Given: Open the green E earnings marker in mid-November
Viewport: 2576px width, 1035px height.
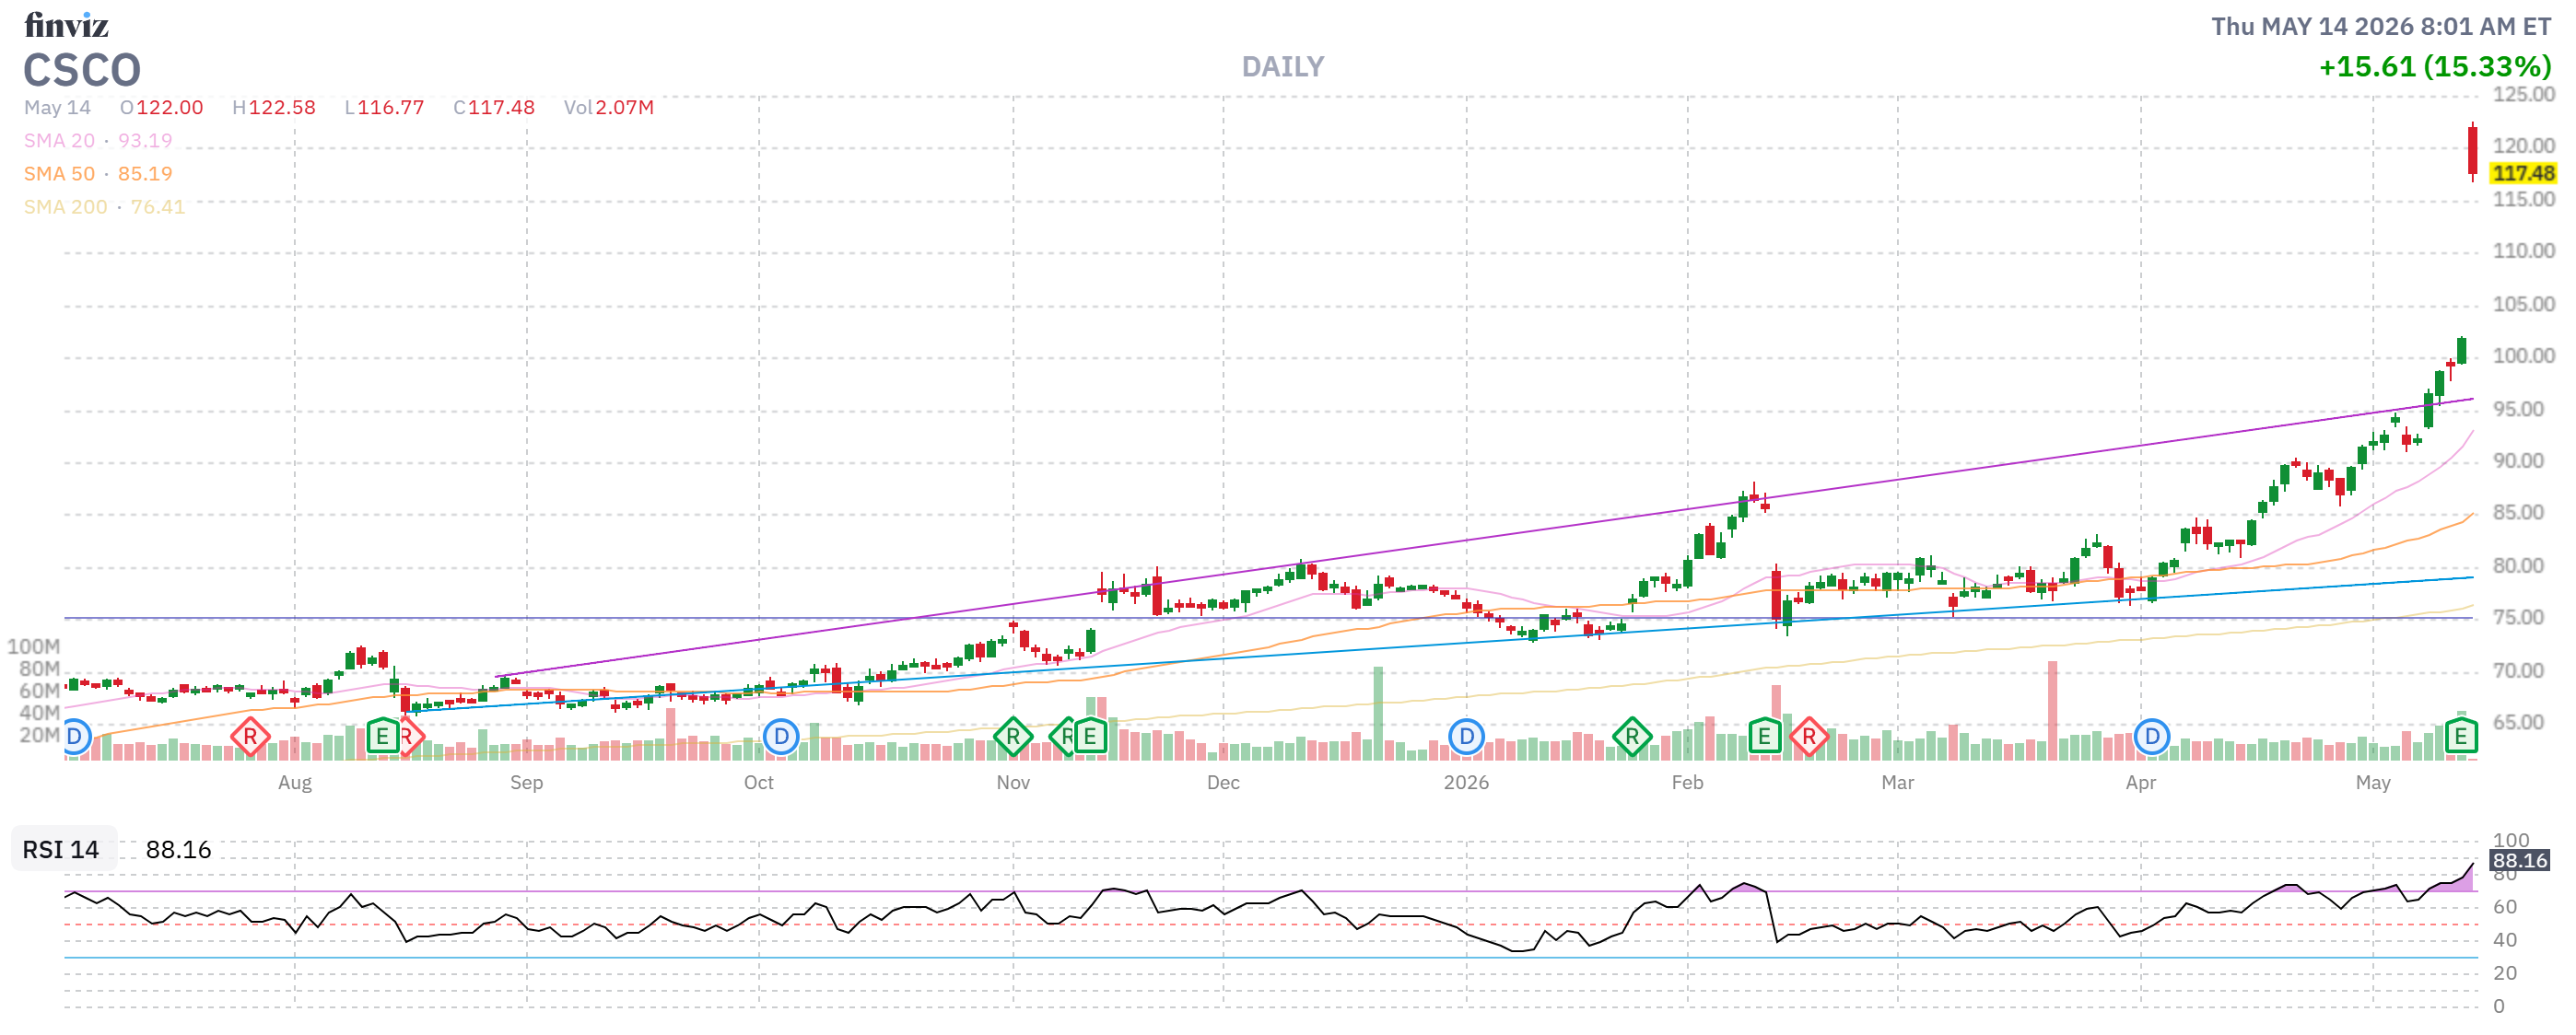Looking at the screenshot, I should (1090, 738).
